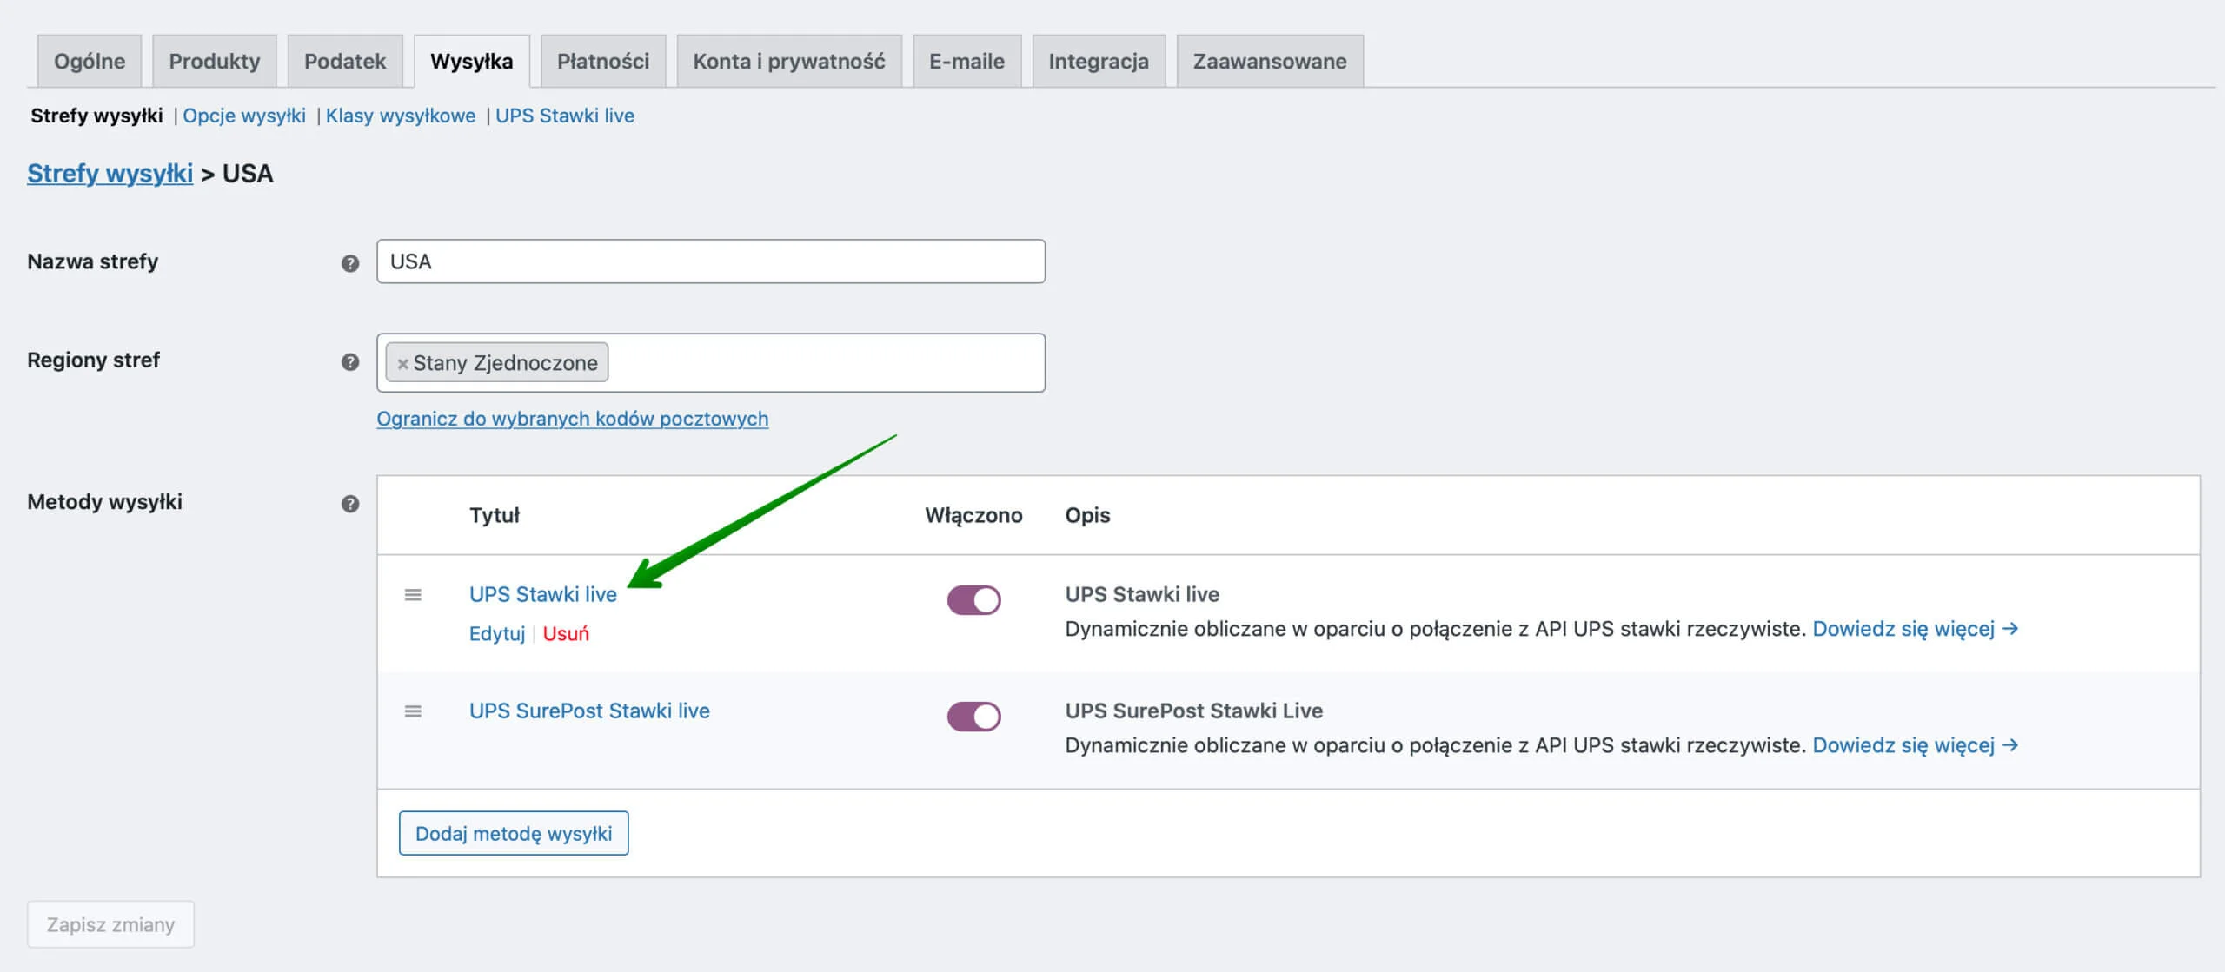Open the Ogólne settings tab

90,62
